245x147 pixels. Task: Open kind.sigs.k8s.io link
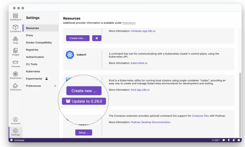tap(140, 90)
